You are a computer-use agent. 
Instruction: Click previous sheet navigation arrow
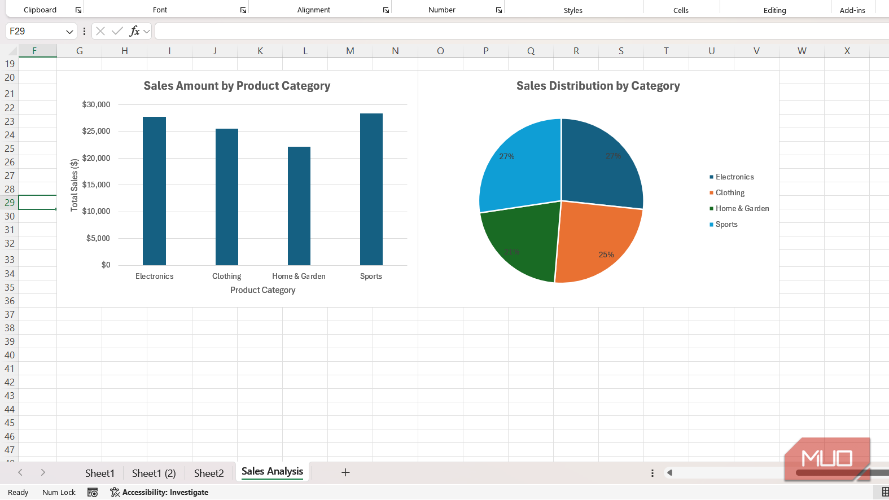tap(20, 472)
